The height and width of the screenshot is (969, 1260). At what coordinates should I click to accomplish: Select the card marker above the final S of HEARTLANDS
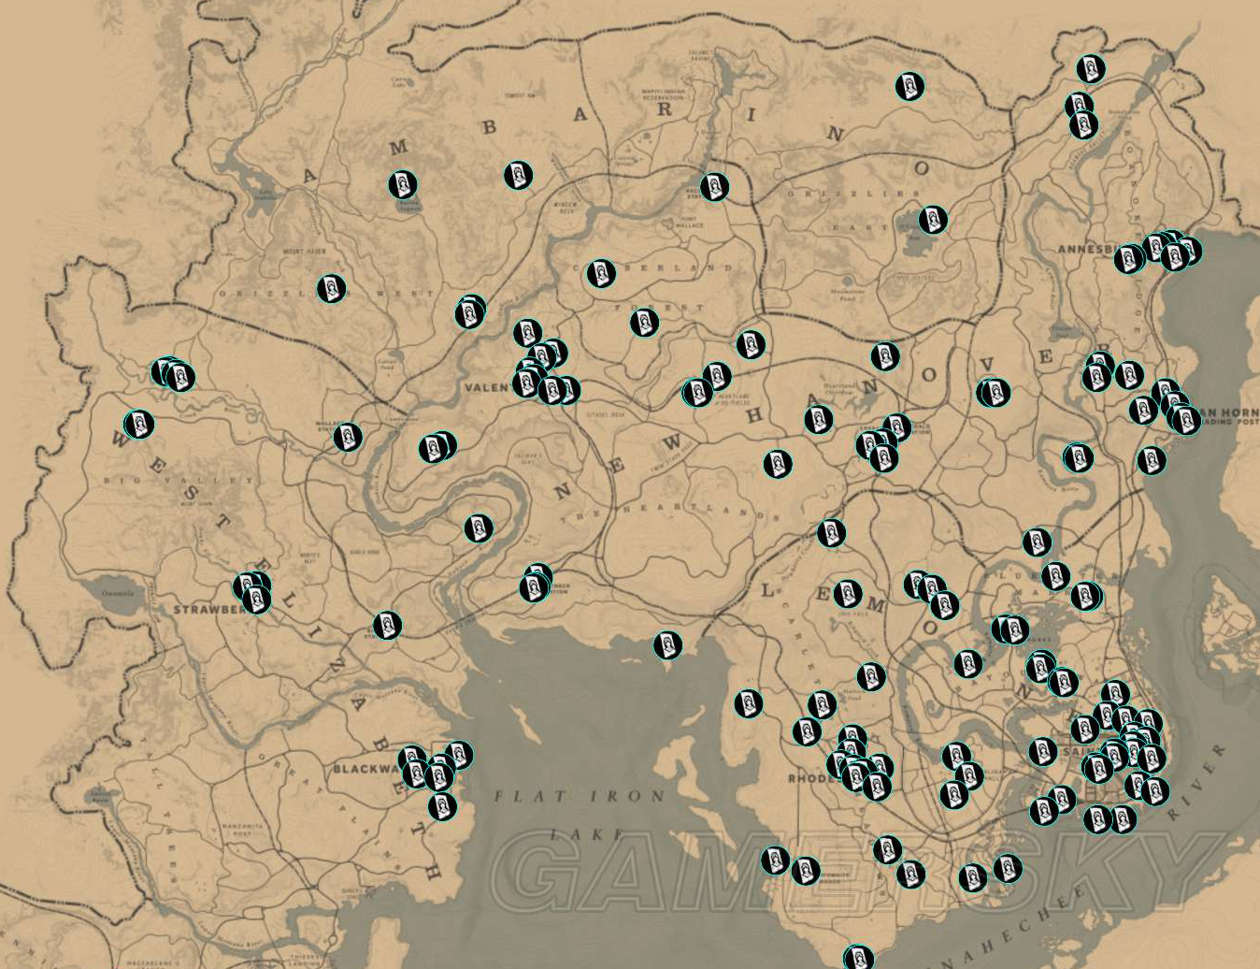pyautogui.click(x=778, y=463)
